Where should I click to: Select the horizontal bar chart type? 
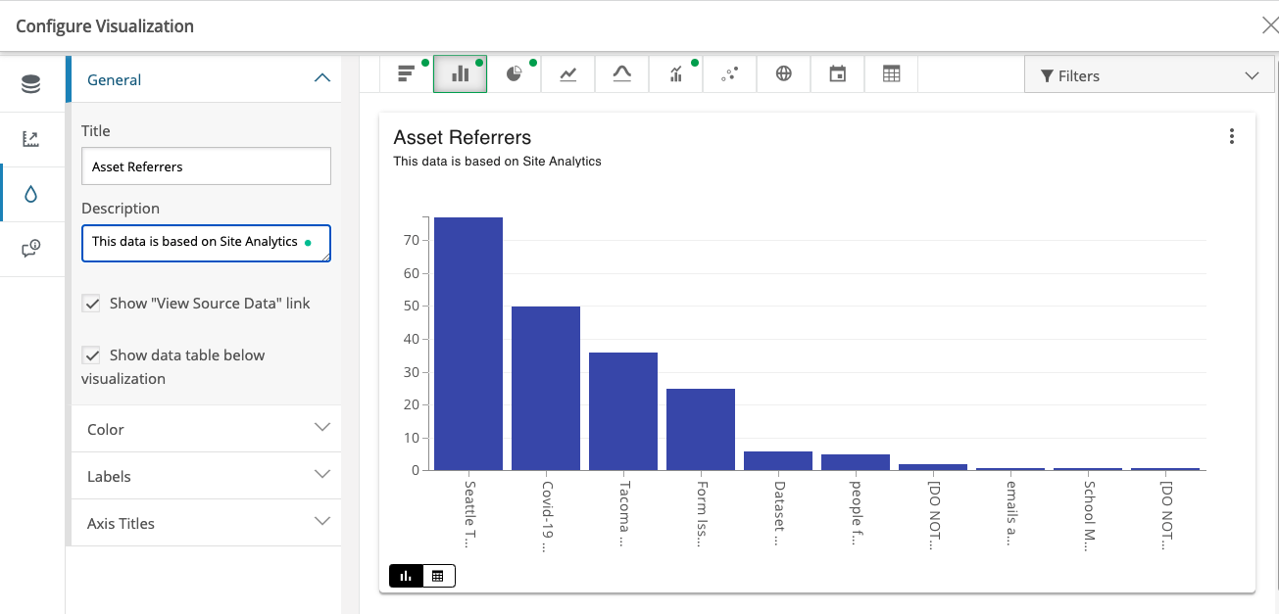(406, 73)
